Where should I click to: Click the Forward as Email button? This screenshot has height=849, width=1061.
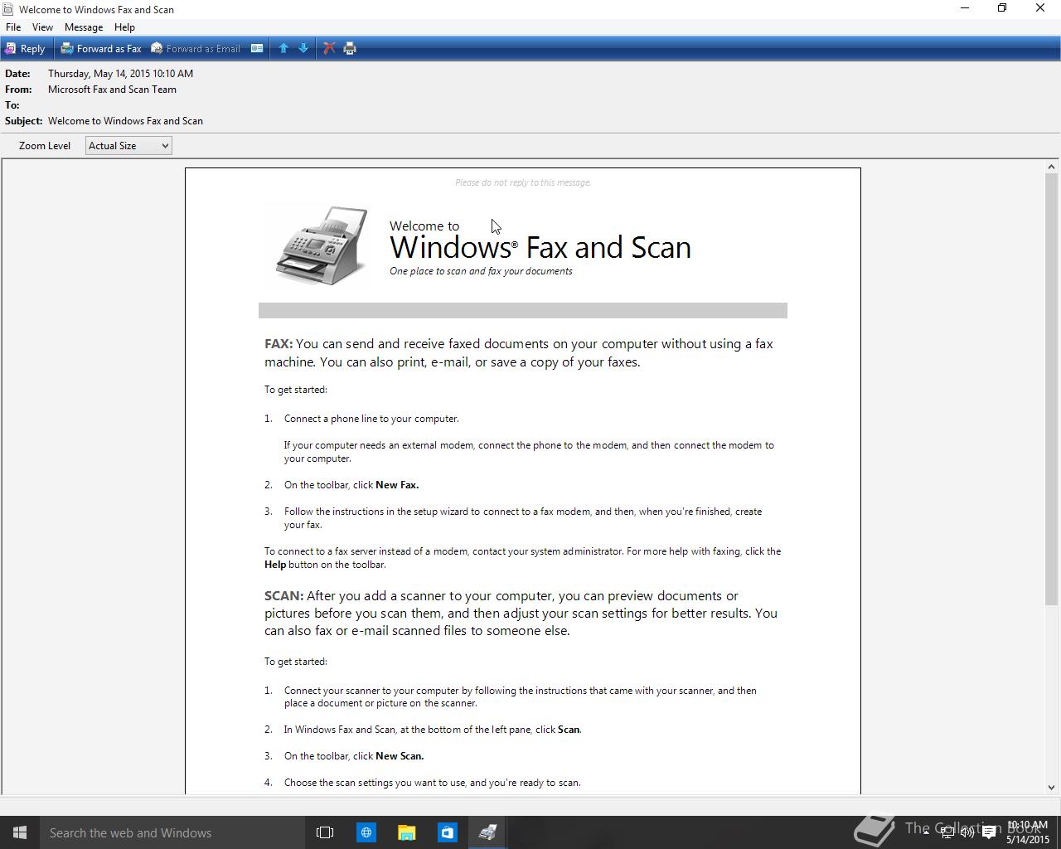pyautogui.click(x=196, y=49)
